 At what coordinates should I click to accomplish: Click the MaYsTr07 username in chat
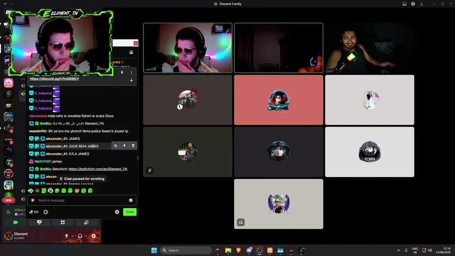43,161
